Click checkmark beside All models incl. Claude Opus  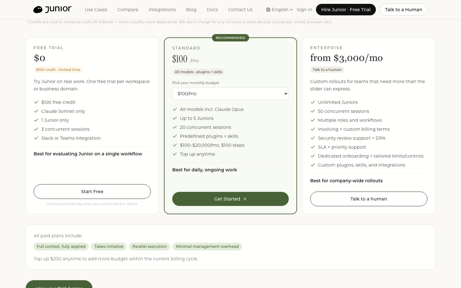(x=175, y=109)
